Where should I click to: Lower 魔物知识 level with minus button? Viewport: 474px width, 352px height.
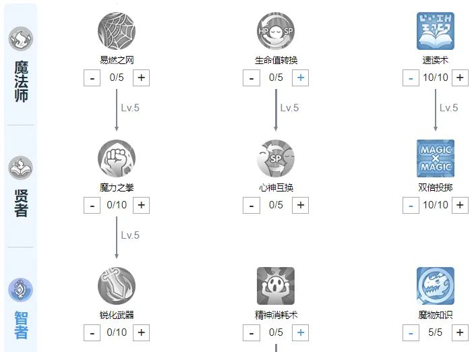pyautogui.click(x=411, y=332)
